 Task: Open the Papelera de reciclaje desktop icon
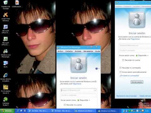coord(6,5)
